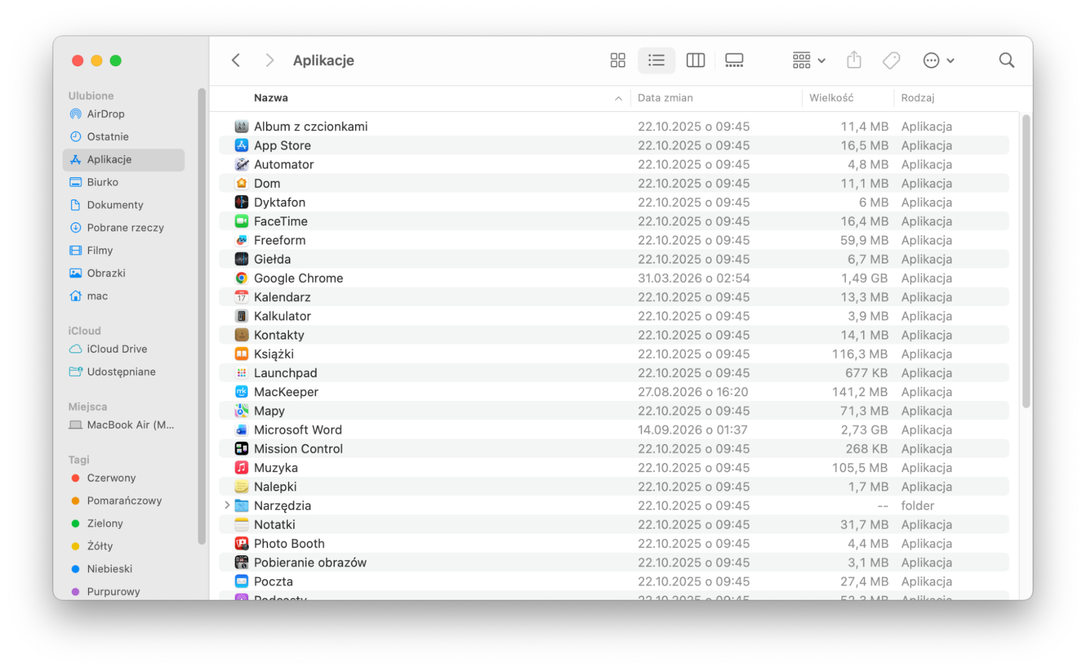The height and width of the screenshot is (670, 1086).
Task: Open AirDrop in the sidebar
Action: coord(124,114)
